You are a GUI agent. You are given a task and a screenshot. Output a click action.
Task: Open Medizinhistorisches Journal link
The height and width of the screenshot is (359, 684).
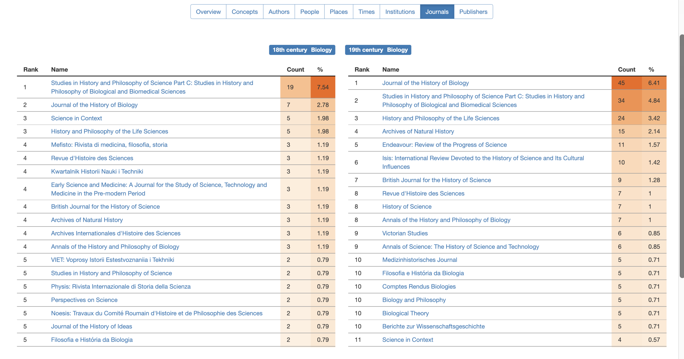pos(419,260)
